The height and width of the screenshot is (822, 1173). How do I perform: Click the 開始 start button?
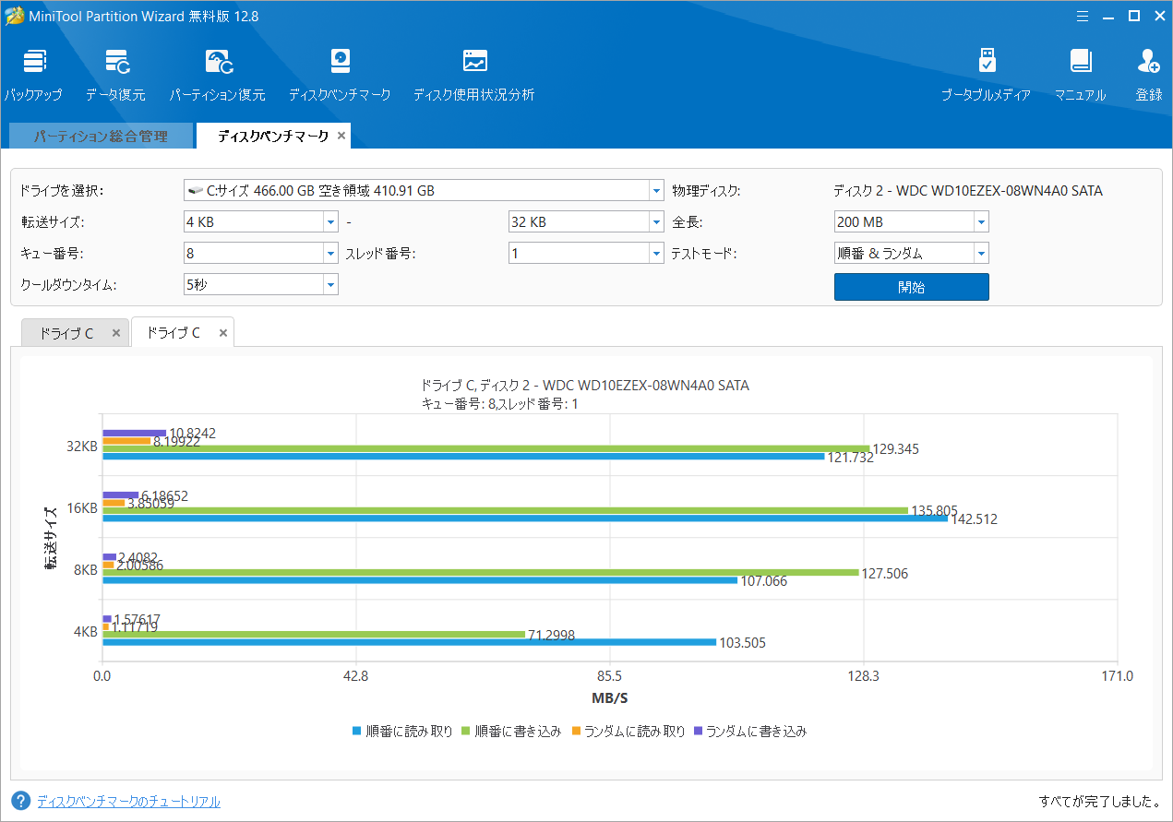tap(912, 287)
